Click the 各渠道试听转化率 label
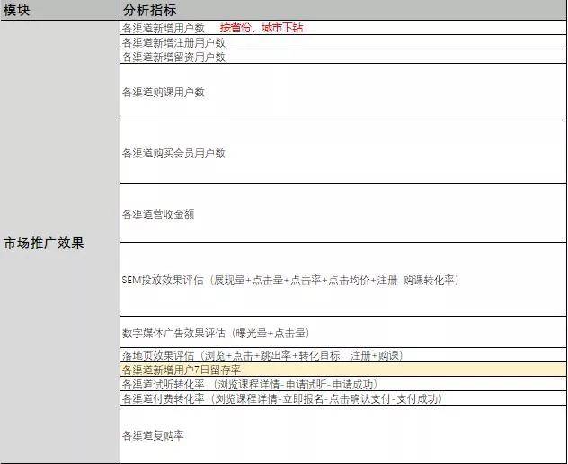The image size is (568, 464). pos(164,384)
